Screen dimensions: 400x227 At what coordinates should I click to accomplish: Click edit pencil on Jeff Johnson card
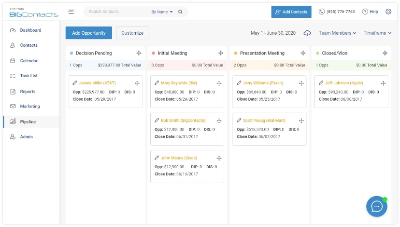pyautogui.click(x=321, y=83)
